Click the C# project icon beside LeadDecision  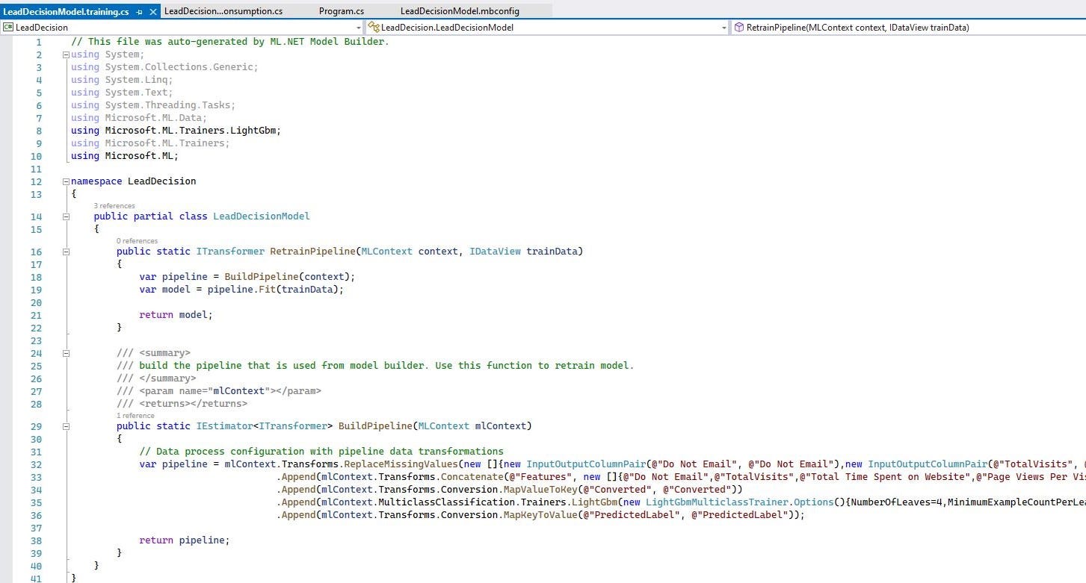7,28
